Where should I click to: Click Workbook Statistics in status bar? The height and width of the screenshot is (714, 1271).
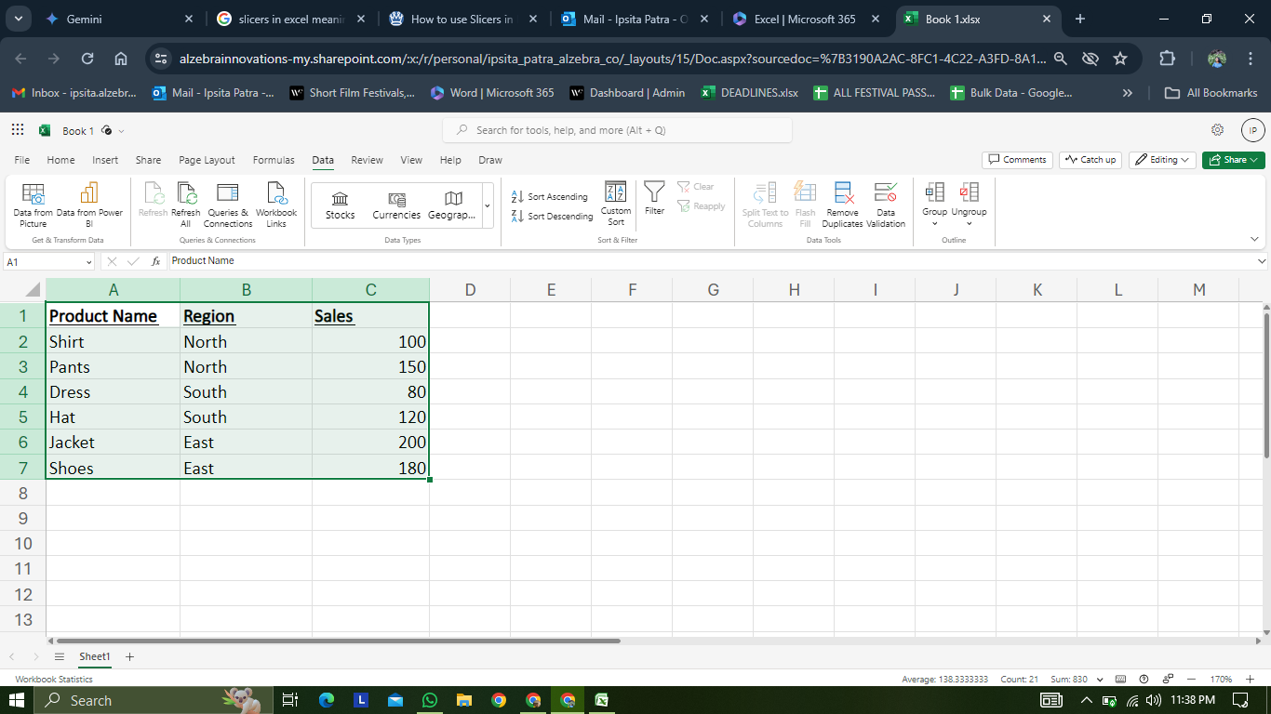point(54,679)
